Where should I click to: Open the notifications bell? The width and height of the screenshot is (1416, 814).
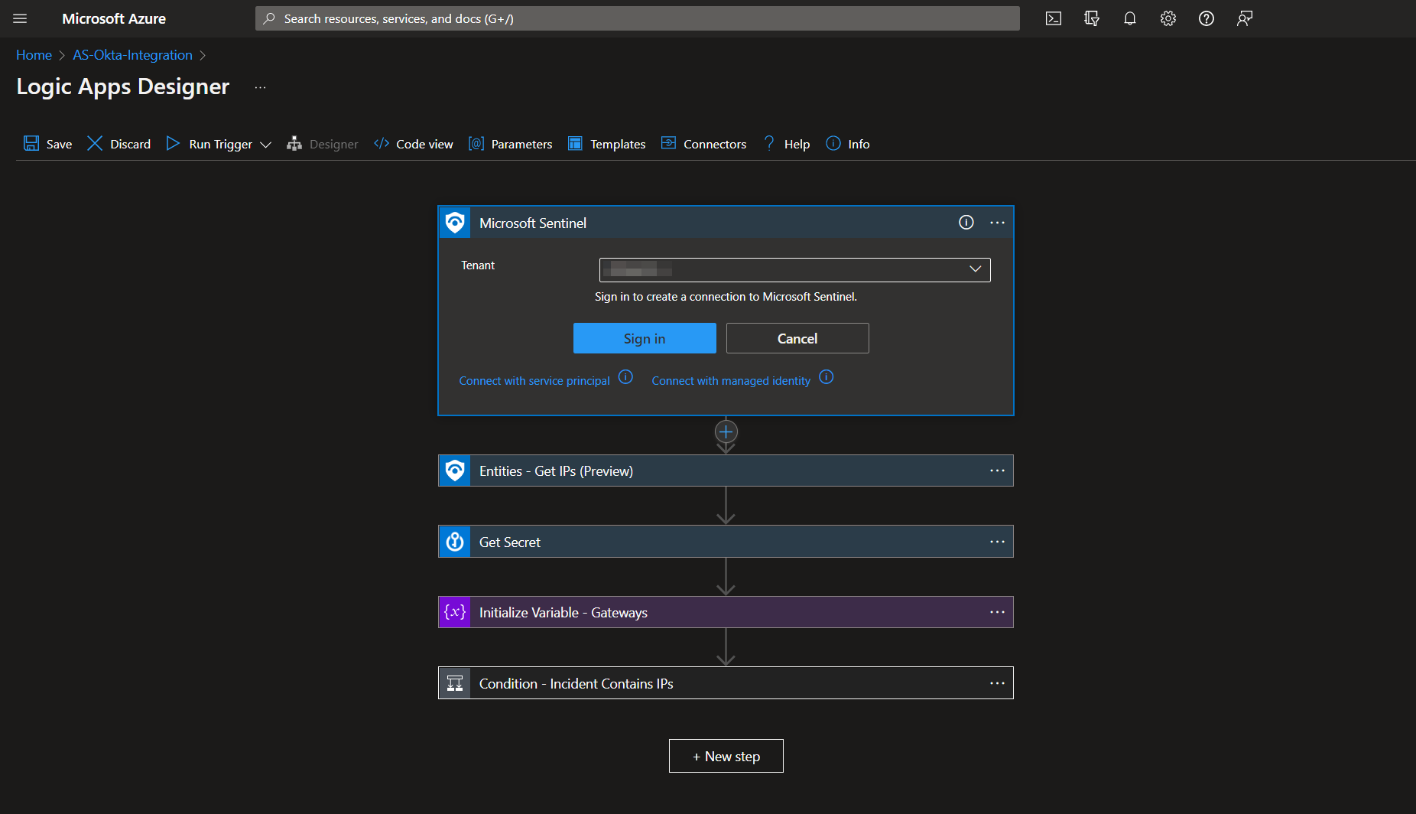pos(1130,18)
